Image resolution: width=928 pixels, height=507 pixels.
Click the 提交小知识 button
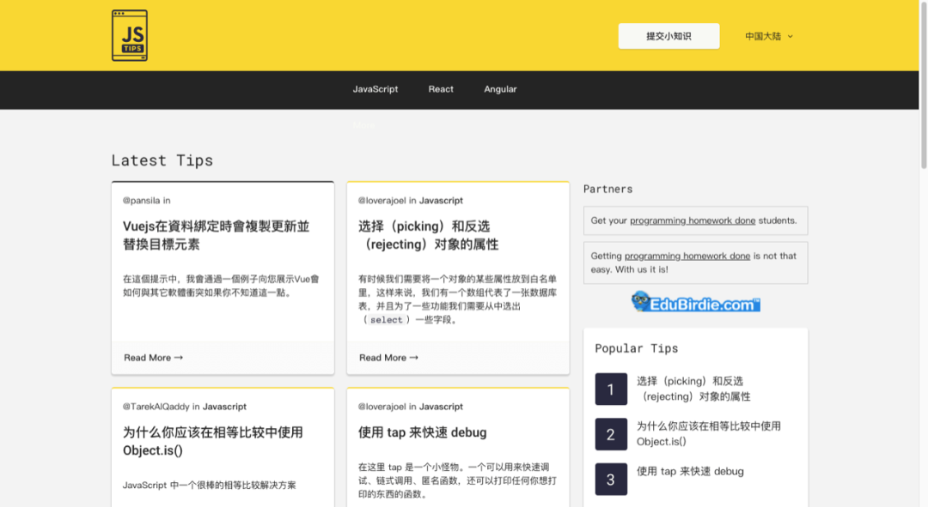click(x=669, y=36)
